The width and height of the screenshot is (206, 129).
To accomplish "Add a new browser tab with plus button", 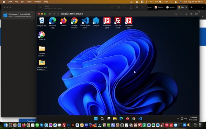I will click(192, 7).
